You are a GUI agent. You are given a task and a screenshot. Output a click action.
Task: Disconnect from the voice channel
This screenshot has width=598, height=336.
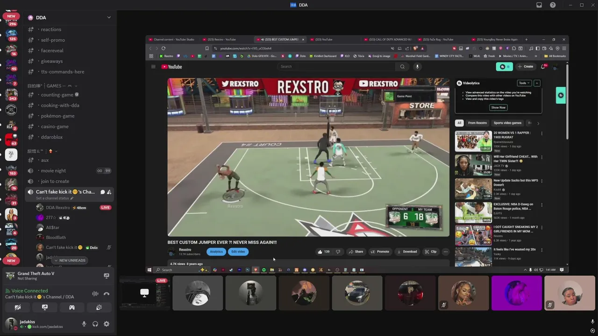[x=107, y=294]
